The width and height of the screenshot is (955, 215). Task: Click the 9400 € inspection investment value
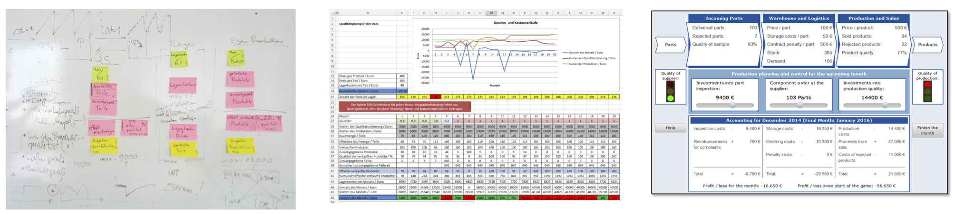pyautogui.click(x=725, y=98)
